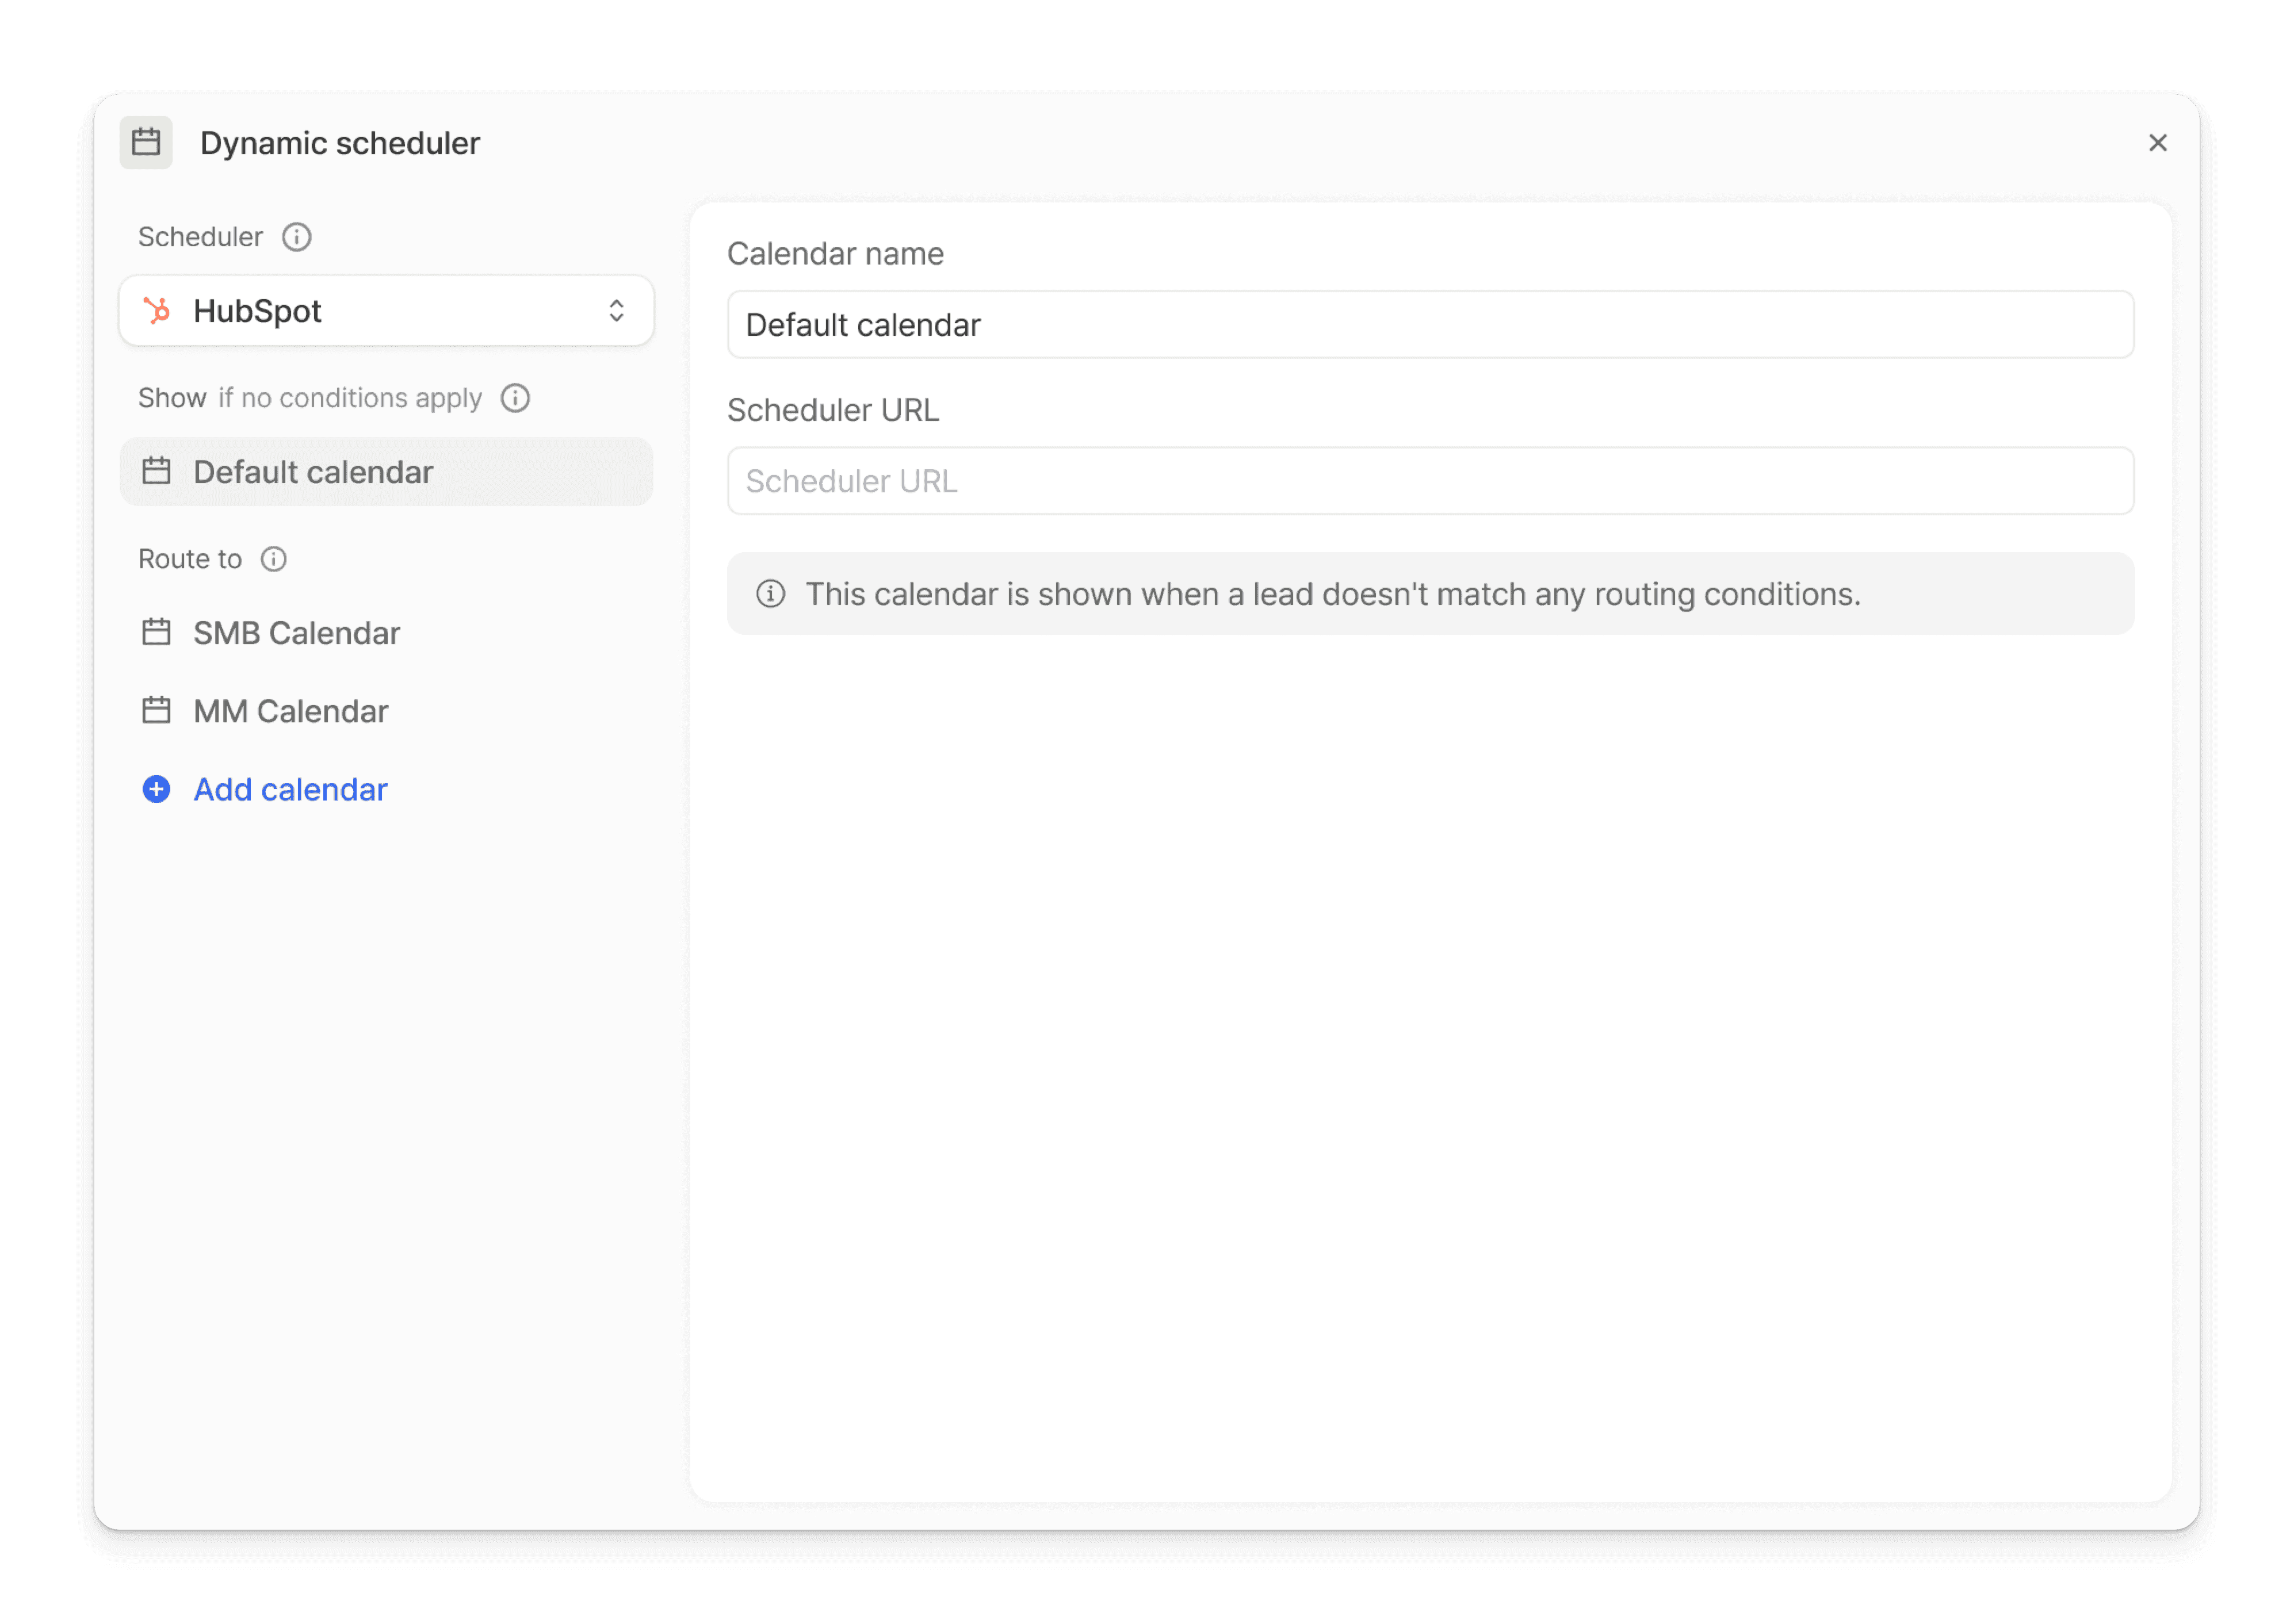Click the Route to info icon
2294x1624 pixels.
(274, 559)
